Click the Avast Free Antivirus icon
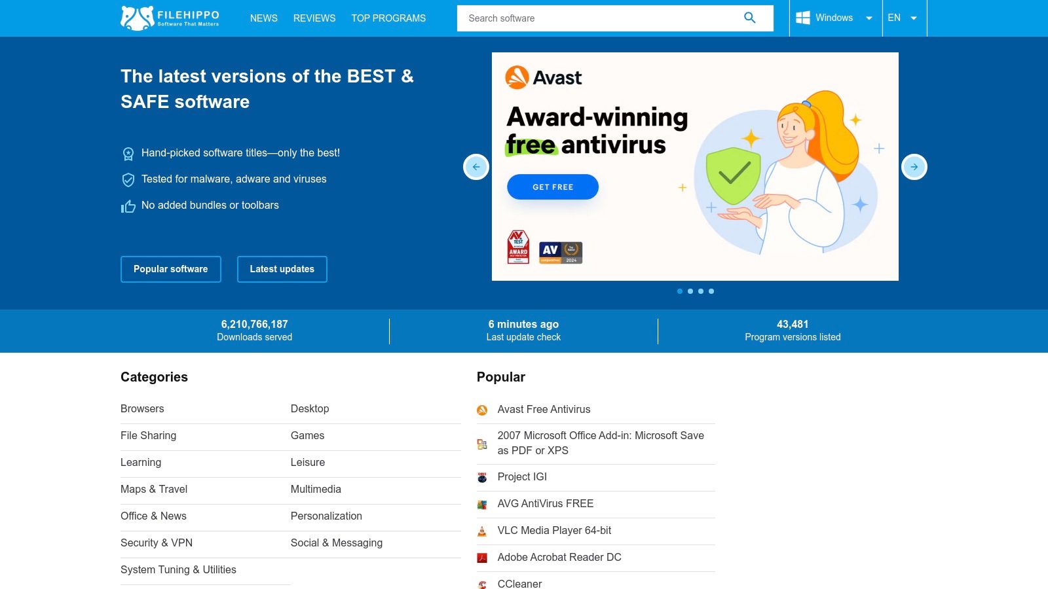Image resolution: width=1048 pixels, height=589 pixels. pyautogui.click(x=482, y=410)
